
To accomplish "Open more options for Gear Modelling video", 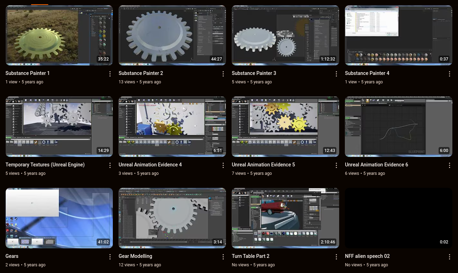I will [x=223, y=257].
